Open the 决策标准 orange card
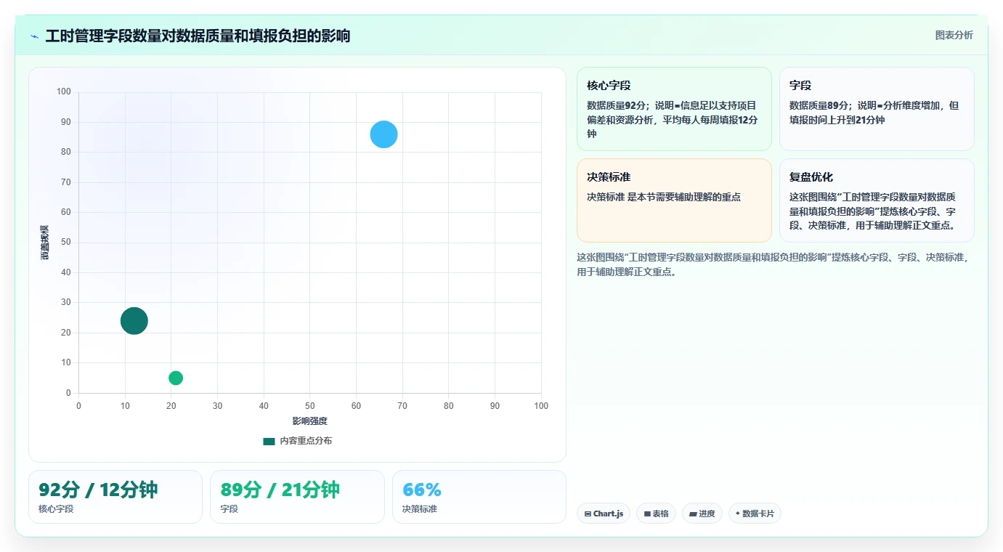Image resolution: width=1003 pixels, height=552 pixels. pyautogui.click(x=674, y=200)
